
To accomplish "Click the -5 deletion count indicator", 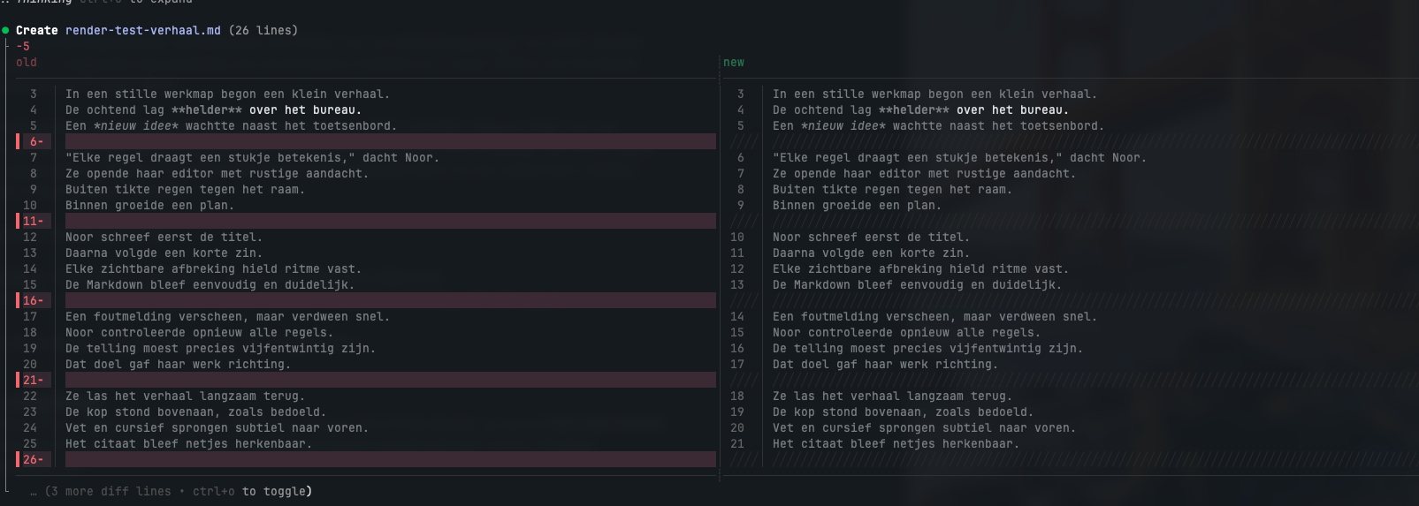I will click(x=23, y=46).
